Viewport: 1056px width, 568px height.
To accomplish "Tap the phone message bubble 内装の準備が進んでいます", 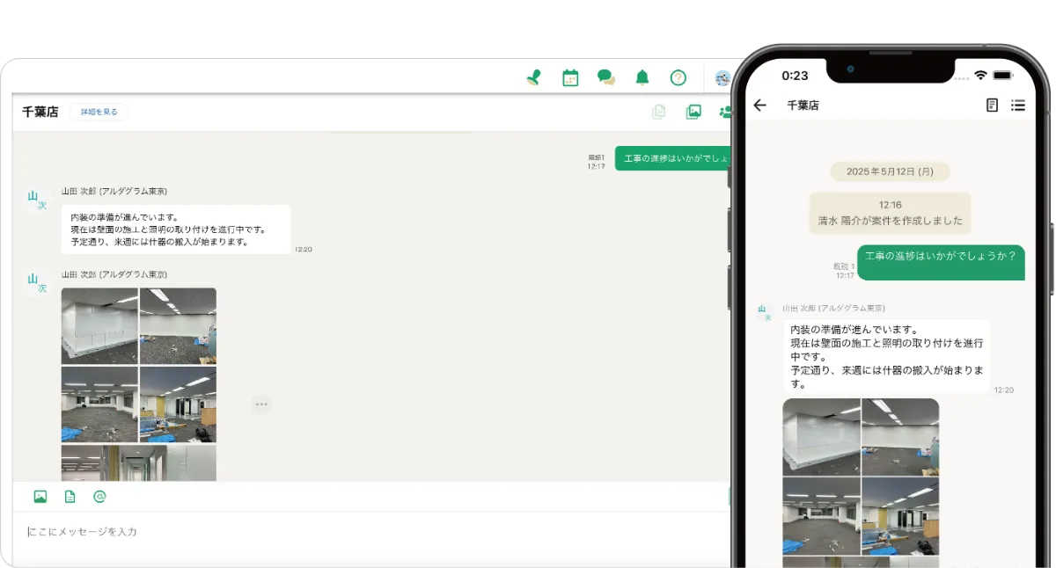I will (886, 356).
